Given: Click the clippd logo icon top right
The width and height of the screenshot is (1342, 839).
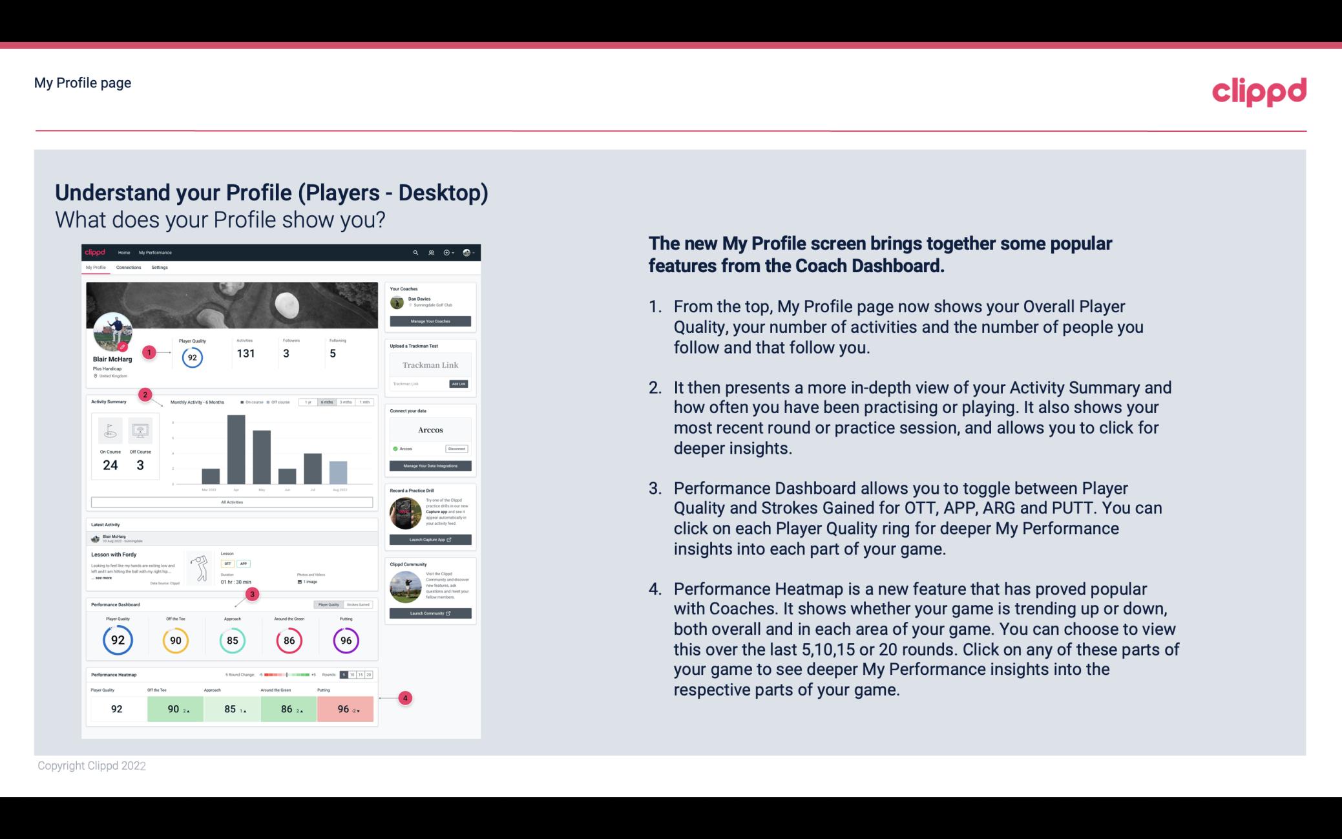Looking at the screenshot, I should (1257, 92).
